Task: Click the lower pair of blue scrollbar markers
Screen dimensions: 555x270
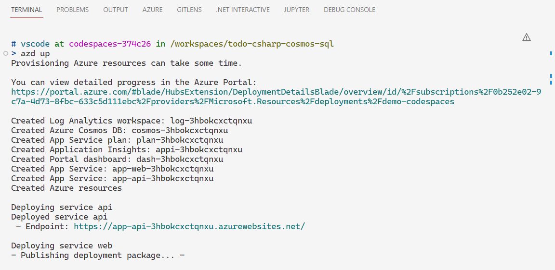Action: (551, 79)
